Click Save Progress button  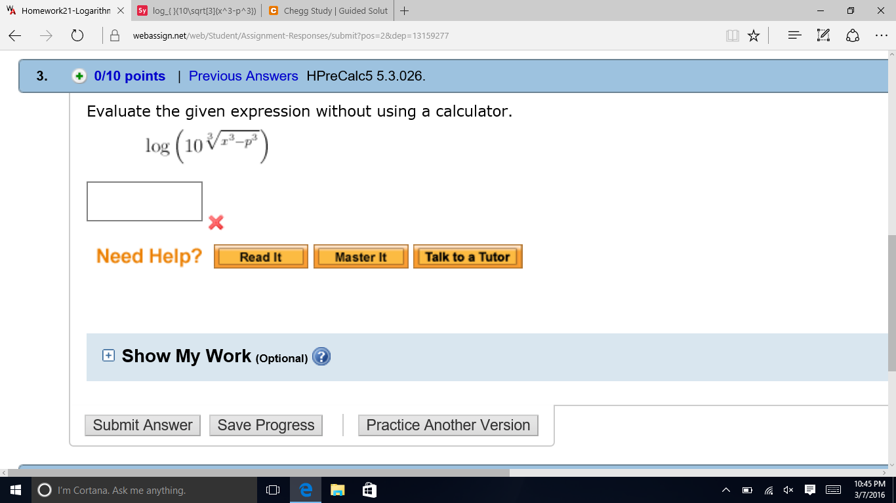[x=266, y=425]
